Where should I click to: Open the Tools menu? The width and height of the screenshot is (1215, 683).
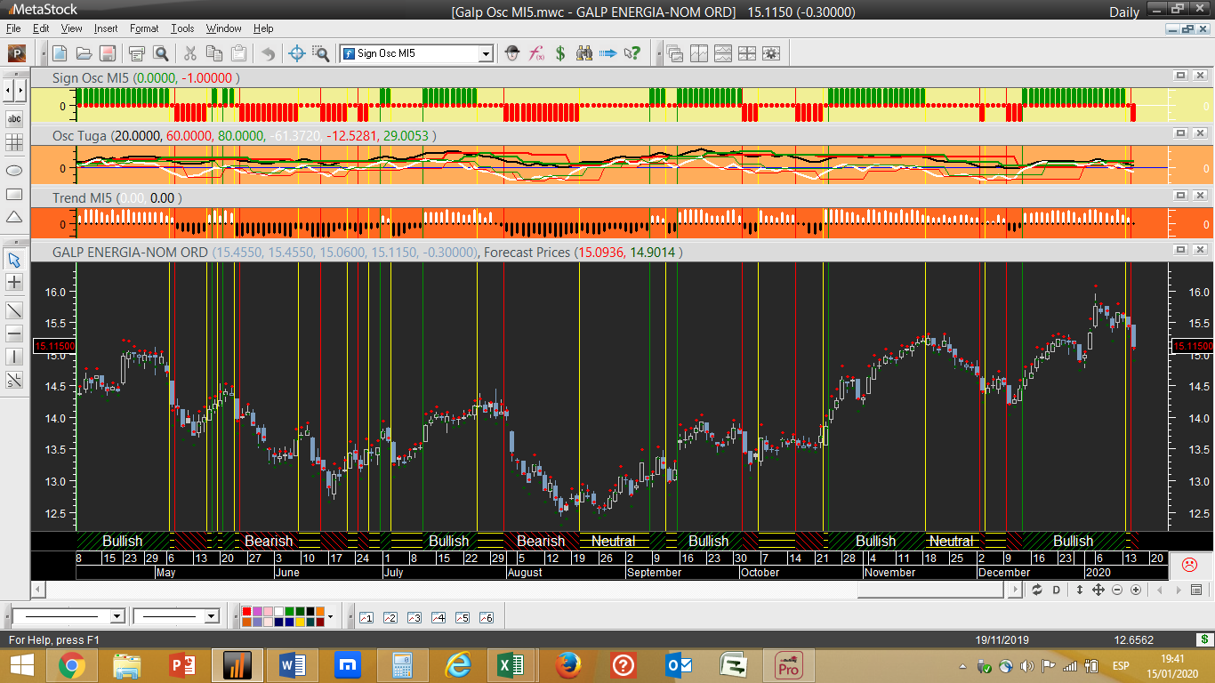[x=182, y=28]
